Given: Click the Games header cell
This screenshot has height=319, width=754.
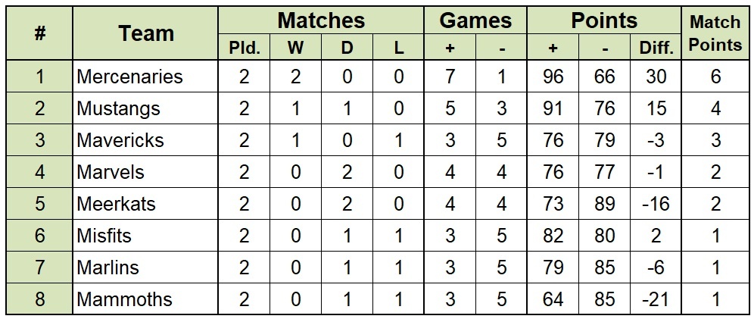Looking at the screenshot, I should pyautogui.click(x=475, y=20).
